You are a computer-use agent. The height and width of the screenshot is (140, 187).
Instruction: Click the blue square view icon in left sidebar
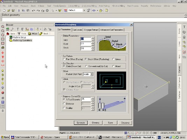pos(3,102)
